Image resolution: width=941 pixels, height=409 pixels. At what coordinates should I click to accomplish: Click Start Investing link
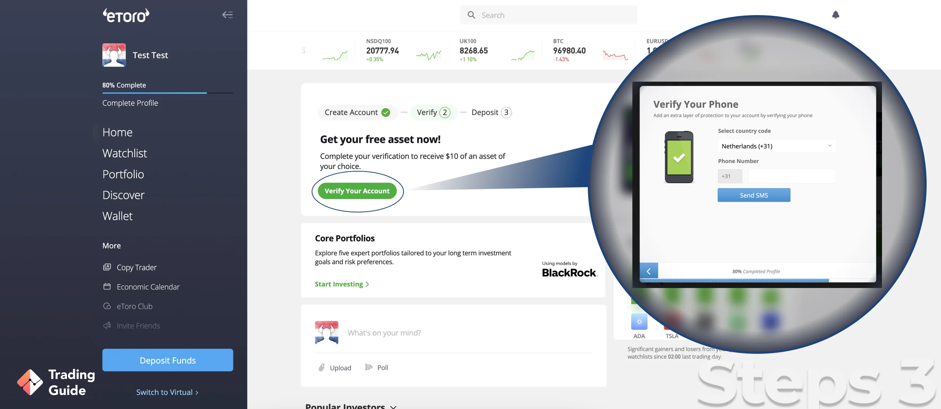(342, 284)
